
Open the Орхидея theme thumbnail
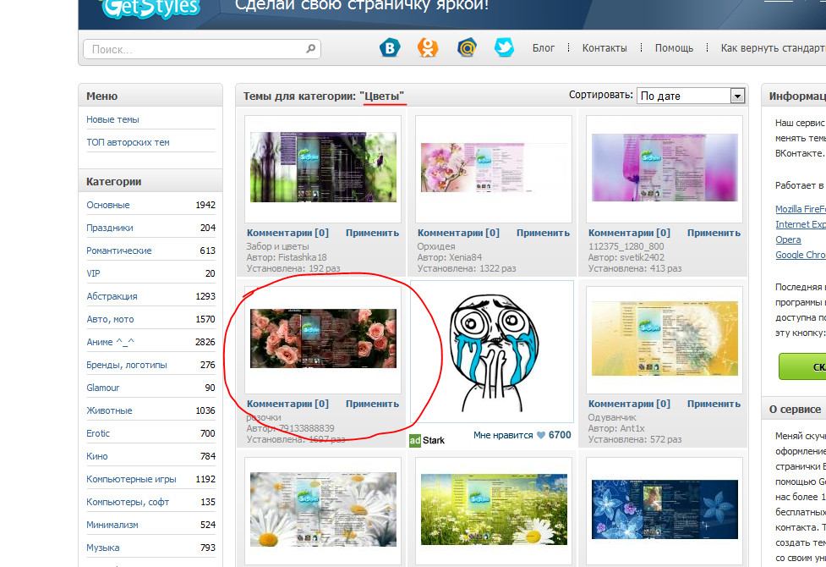(x=494, y=168)
